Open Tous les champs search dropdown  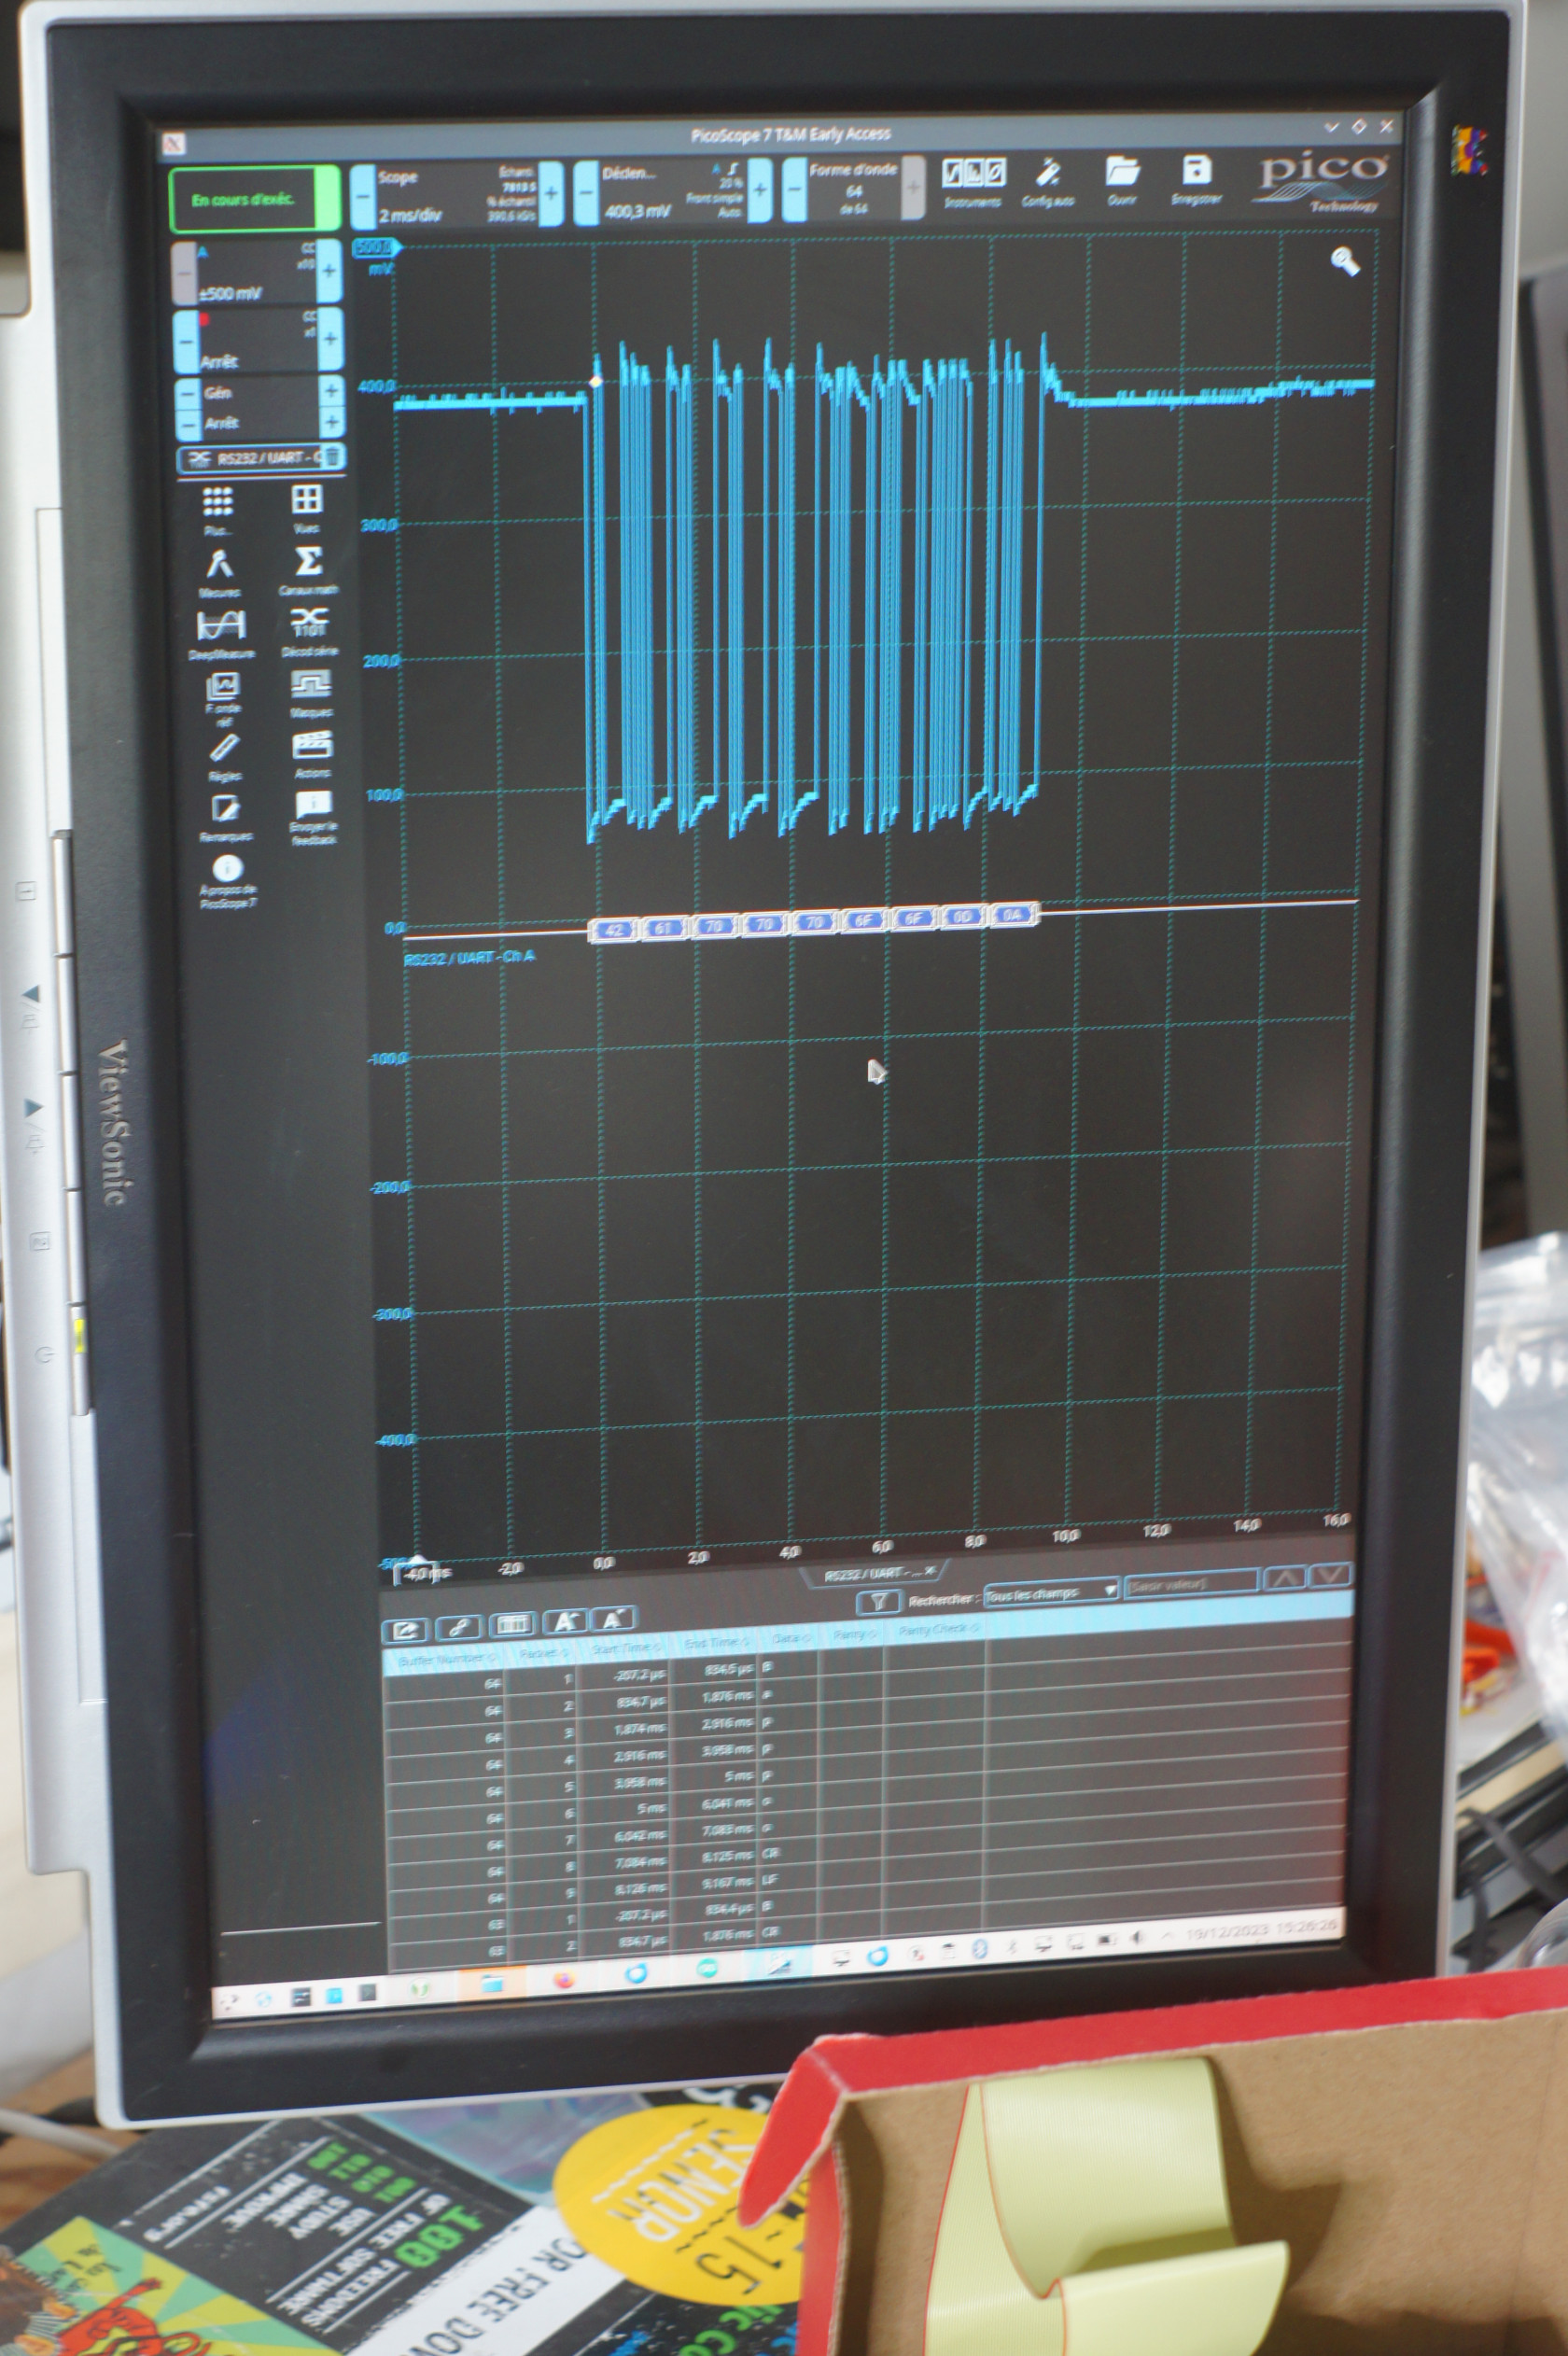tap(1051, 1593)
